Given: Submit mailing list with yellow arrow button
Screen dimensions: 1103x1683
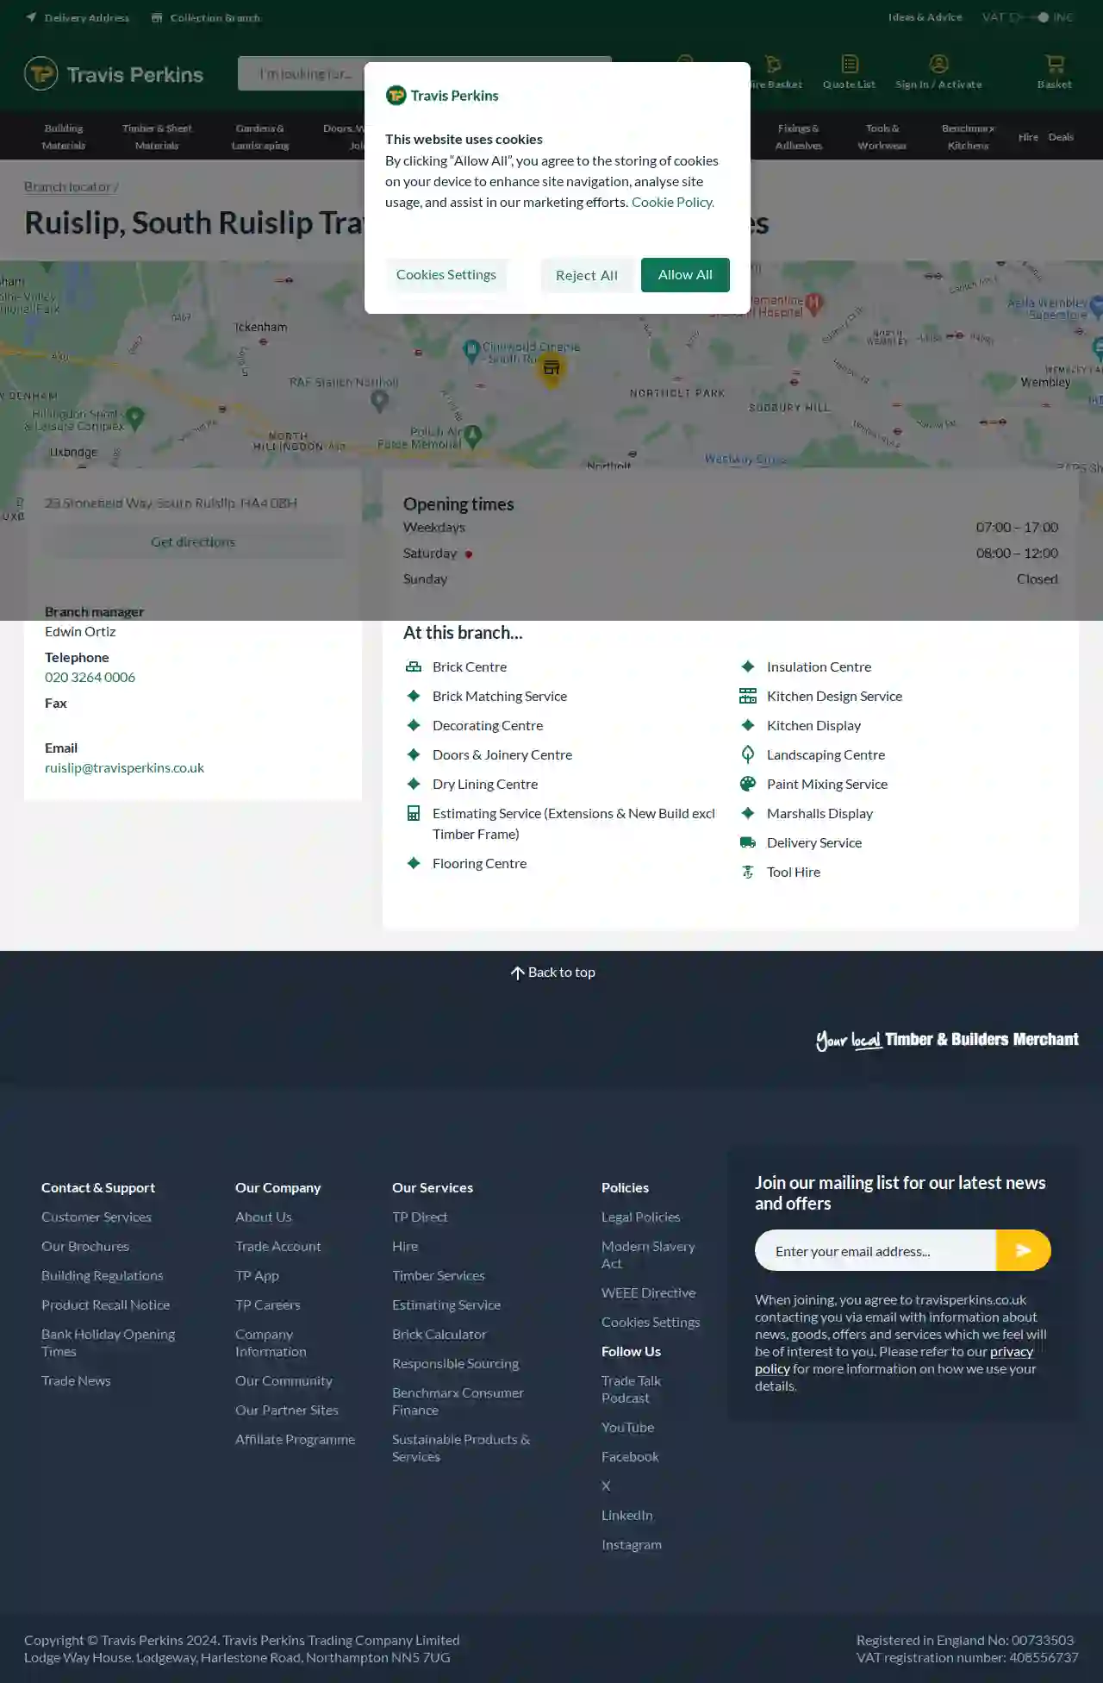Looking at the screenshot, I should point(1024,1250).
